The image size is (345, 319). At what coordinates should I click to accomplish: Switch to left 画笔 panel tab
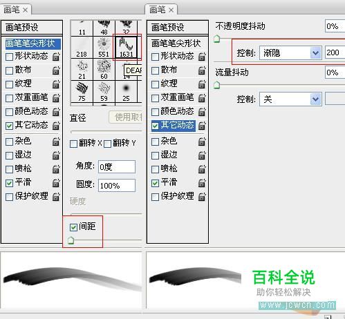coord(12,10)
